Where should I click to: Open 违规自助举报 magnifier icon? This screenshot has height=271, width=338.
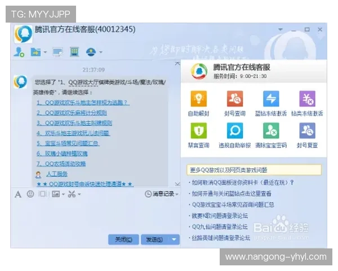pyautogui.click(x=235, y=130)
